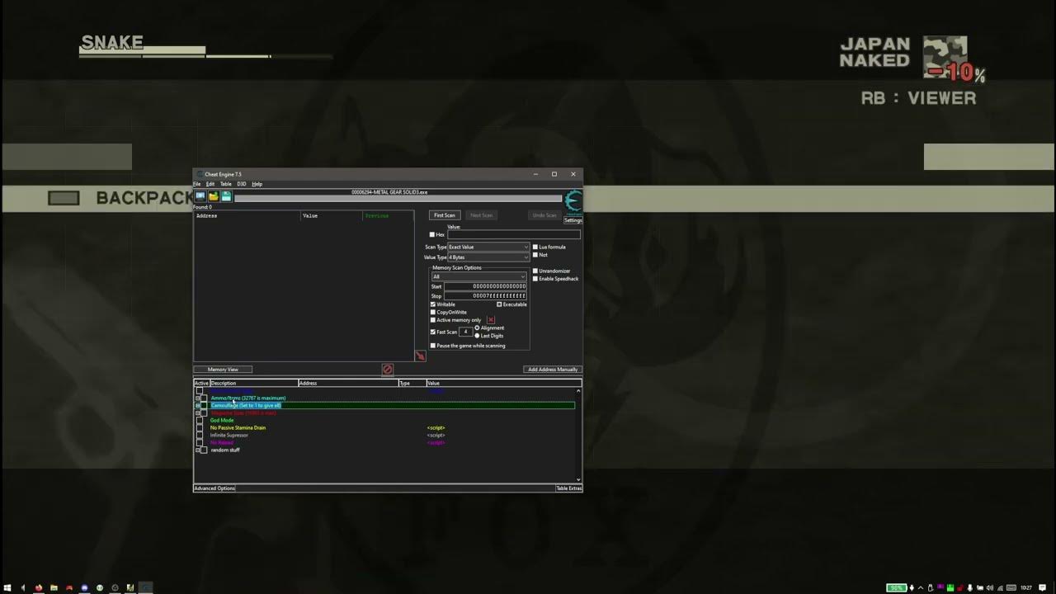Image resolution: width=1056 pixels, height=594 pixels.
Task: Click the Cheat Engine logo
Action: pos(573,201)
